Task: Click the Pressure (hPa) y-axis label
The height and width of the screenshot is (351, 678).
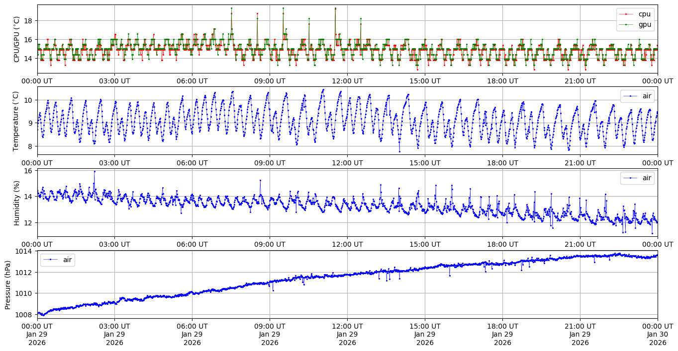Action: point(8,284)
